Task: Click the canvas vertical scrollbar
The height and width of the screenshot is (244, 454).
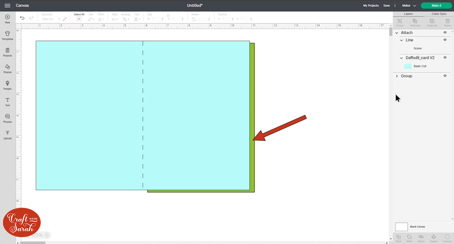Action: tap(391, 32)
